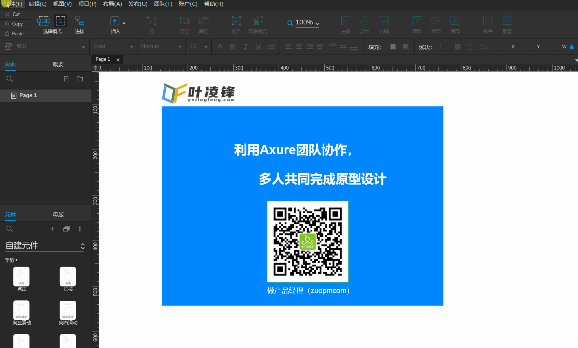Align widgets middle with 中部 icon

[436, 21]
